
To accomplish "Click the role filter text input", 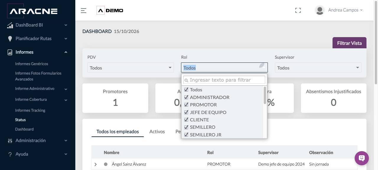I will 224,80.
